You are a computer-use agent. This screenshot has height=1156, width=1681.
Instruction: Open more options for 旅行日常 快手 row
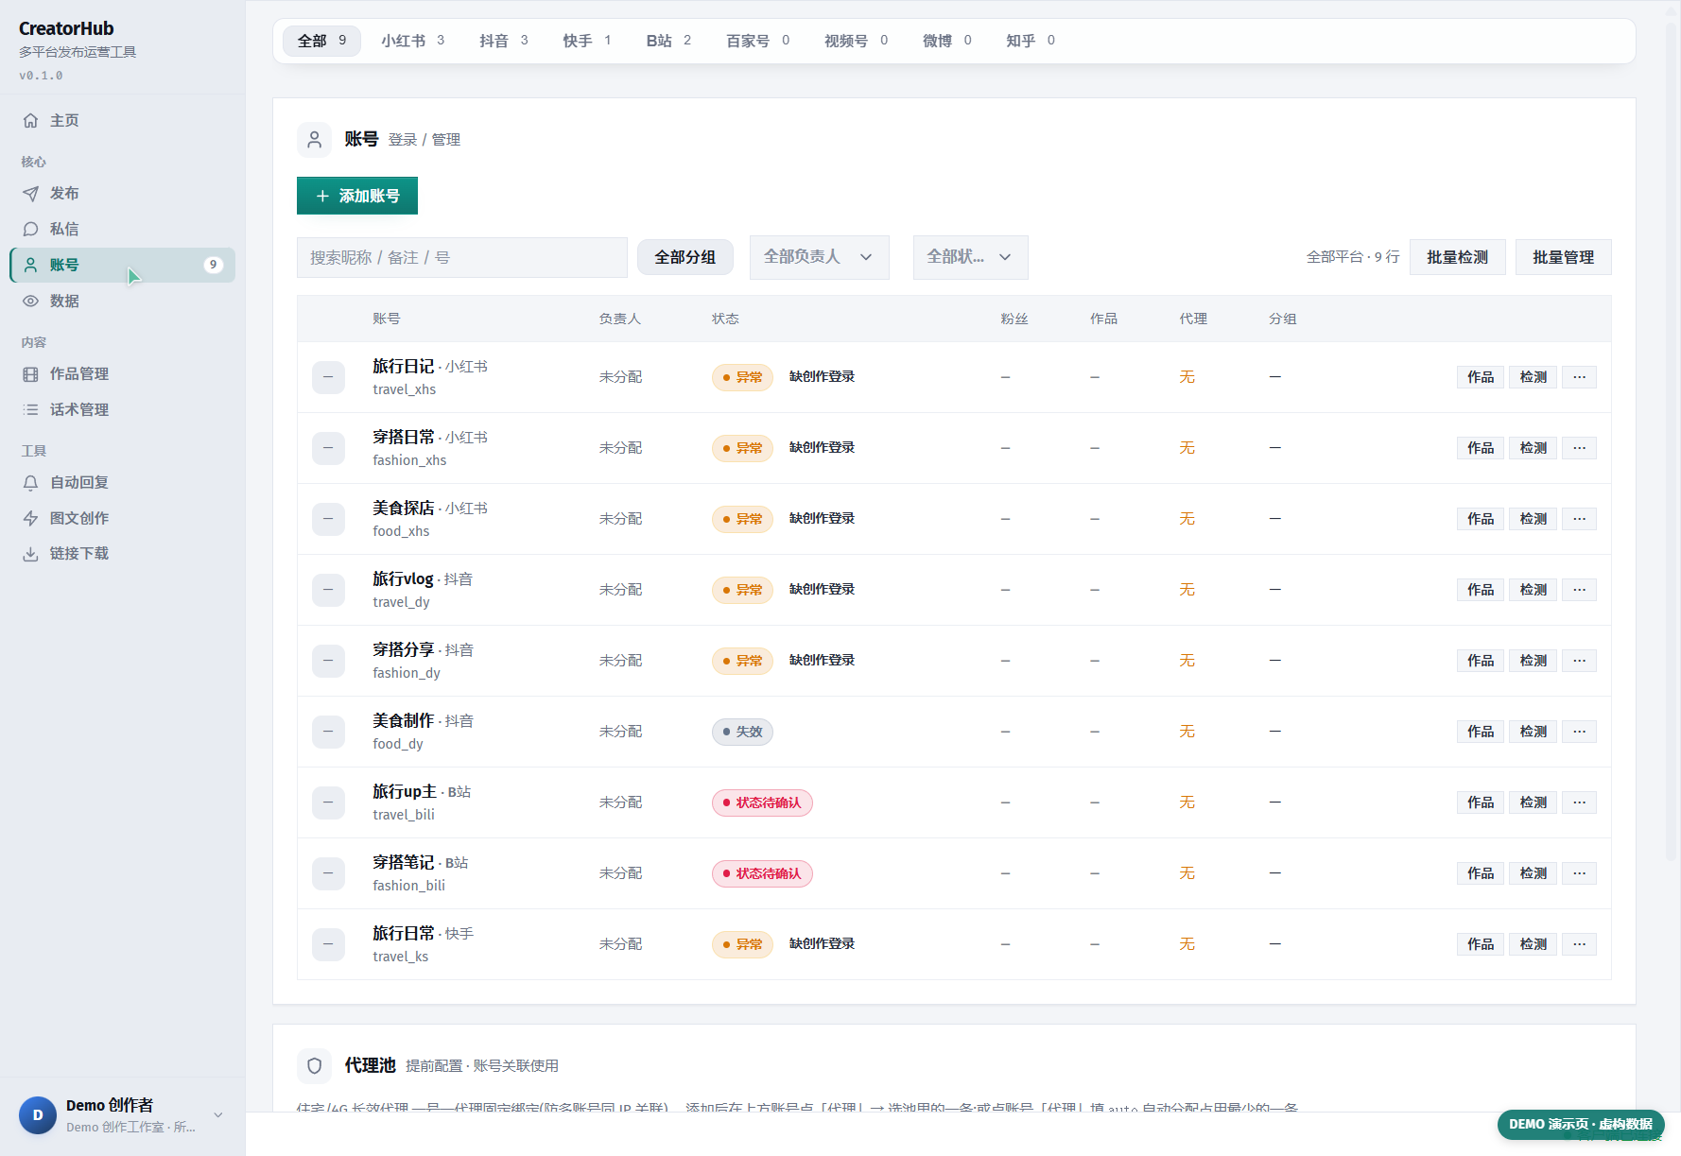coord(1579,944)
